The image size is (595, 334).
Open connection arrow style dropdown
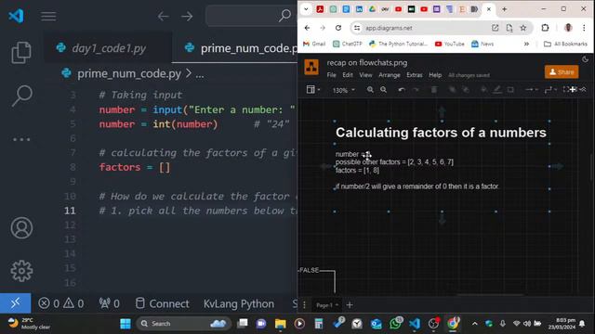[x=531, y=90]
